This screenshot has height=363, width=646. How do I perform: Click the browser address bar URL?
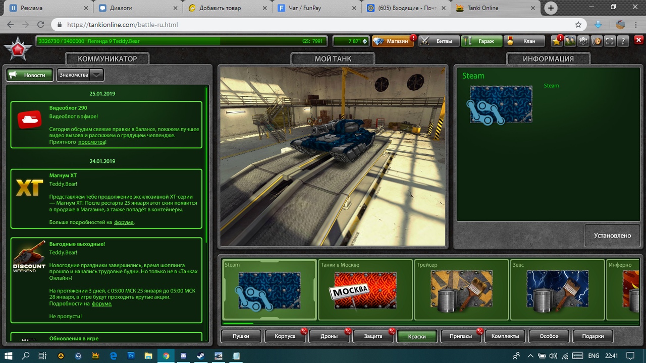pyautogui.click(x=122, y=25)
